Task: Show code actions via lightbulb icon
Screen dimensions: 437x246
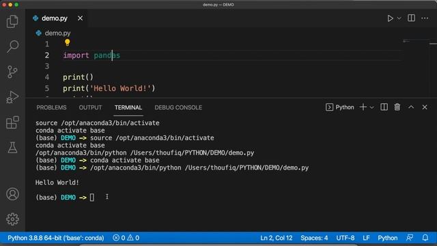Action: 67,42
